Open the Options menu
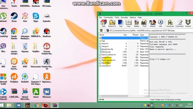This screenshot has height=109, width=193. [x=133, y=18]
